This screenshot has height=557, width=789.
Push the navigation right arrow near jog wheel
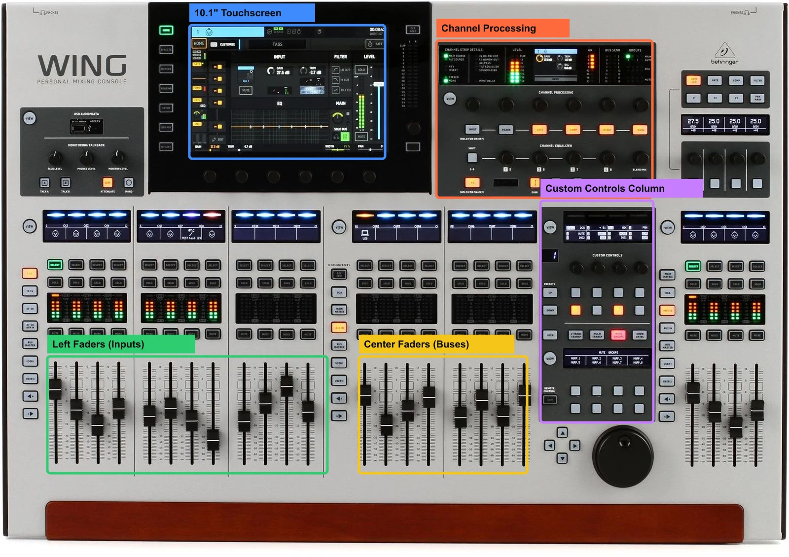point(575,446)
